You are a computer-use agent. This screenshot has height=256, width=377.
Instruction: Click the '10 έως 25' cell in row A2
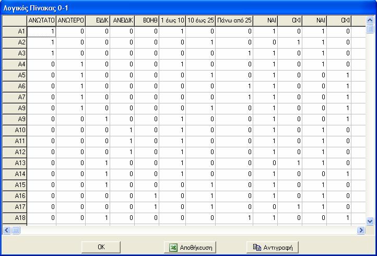coord(201,43)
